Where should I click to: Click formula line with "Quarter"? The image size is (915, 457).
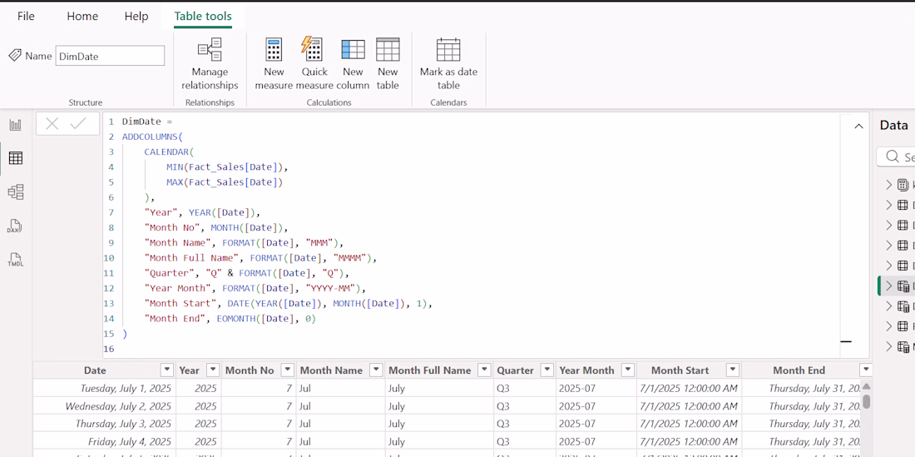246,273
